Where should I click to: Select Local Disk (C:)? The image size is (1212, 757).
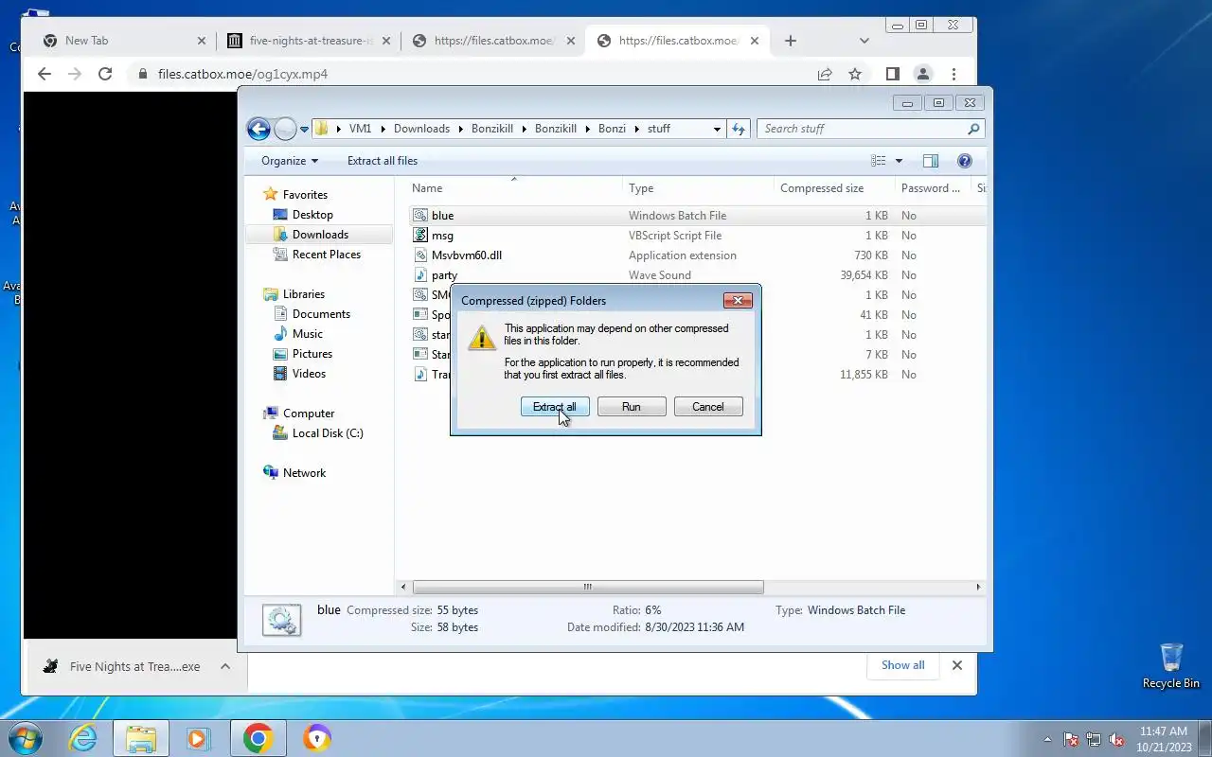pyautogui.click(x=327, y=433)
